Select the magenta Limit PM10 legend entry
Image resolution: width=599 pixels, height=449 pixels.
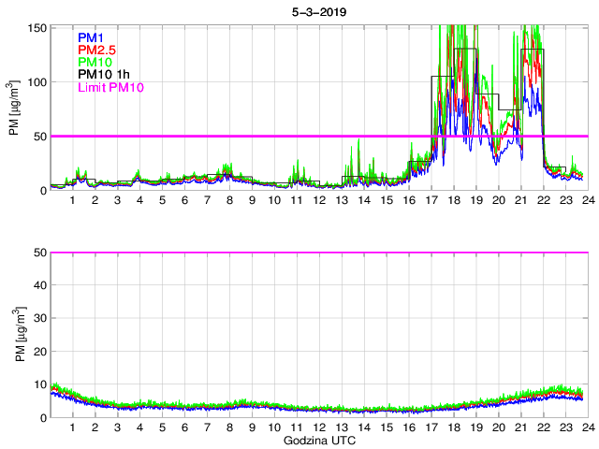(110, 87)
